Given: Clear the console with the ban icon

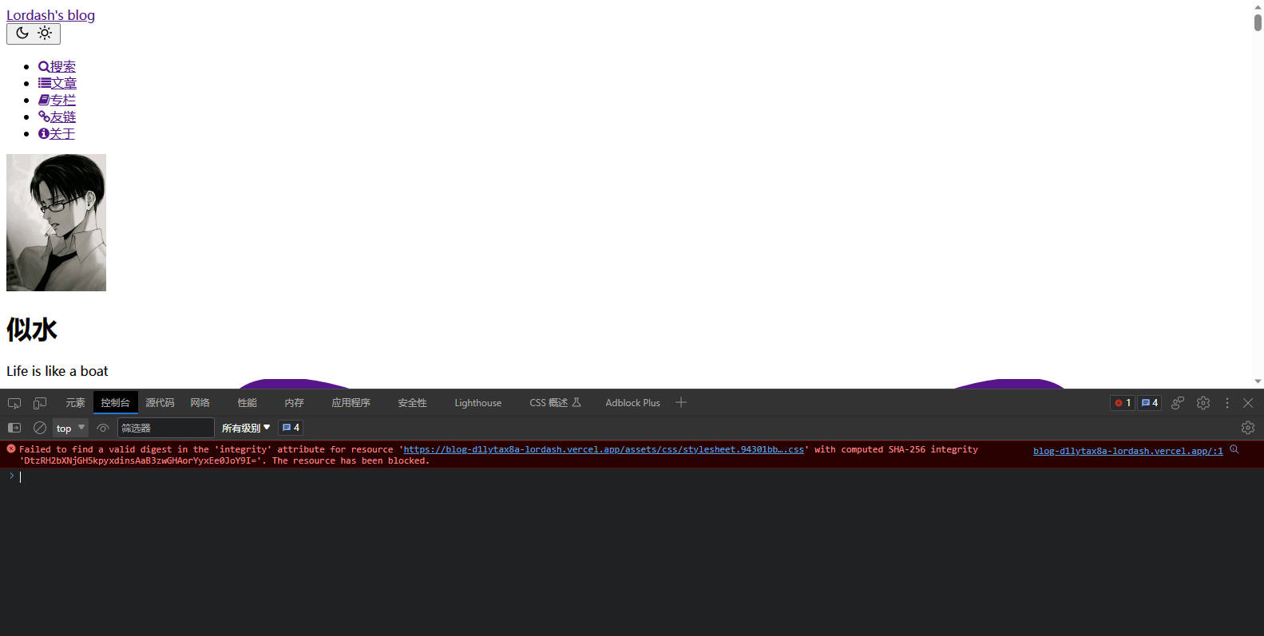Looking at the screenshot, I should pyautogui.click(x=40, y=429).
